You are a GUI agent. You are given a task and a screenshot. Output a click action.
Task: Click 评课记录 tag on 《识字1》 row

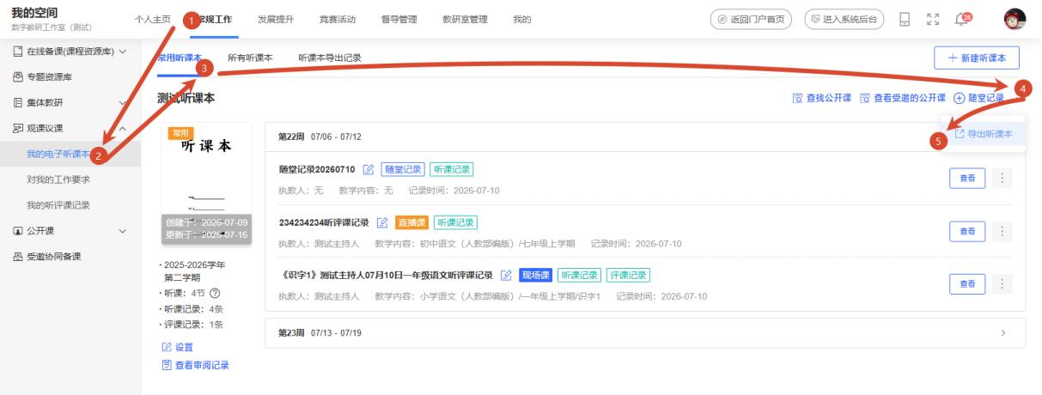click(628, 276)
